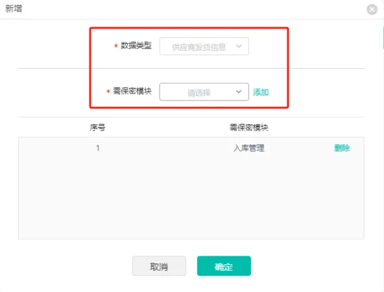384x292 pixels.
Task: Click row number 1 in table
Action: [98, 148]
